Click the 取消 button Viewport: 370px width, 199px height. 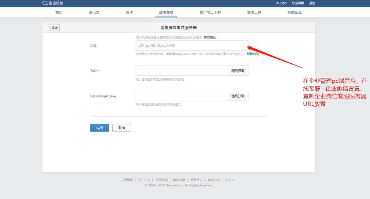(x=122, y=128)
